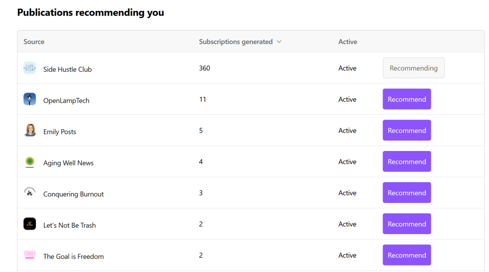This screenshot has width=489, height=272.
Task: Click the Emily Posts profile avatar
Action: click(30, 131)
